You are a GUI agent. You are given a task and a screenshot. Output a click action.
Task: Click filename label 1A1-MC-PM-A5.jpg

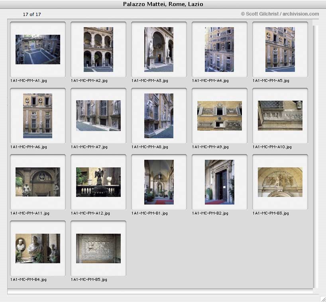(x=271, y=81)
